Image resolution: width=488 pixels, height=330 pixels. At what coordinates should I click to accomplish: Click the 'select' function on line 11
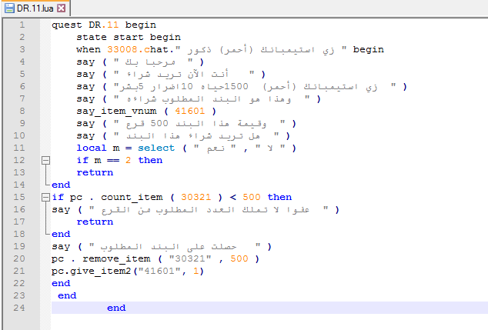point(156,148)
